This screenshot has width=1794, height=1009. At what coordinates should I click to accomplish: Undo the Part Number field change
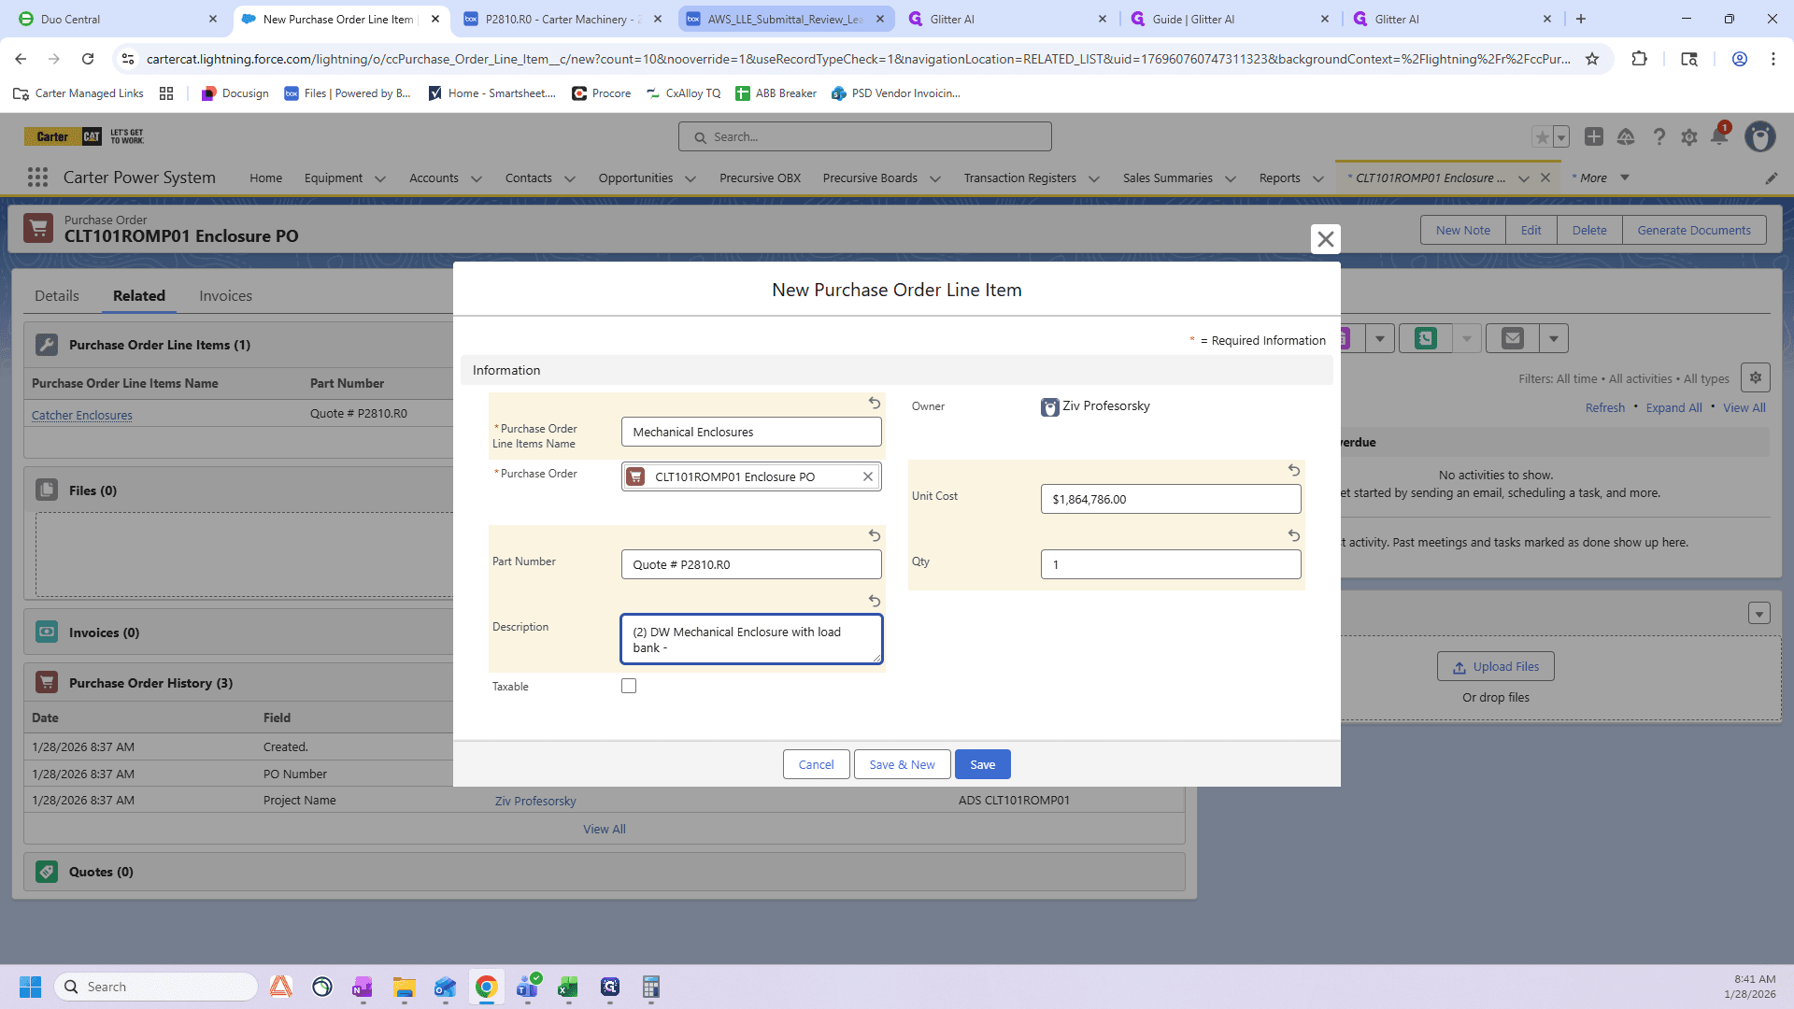tap(875, 535)
